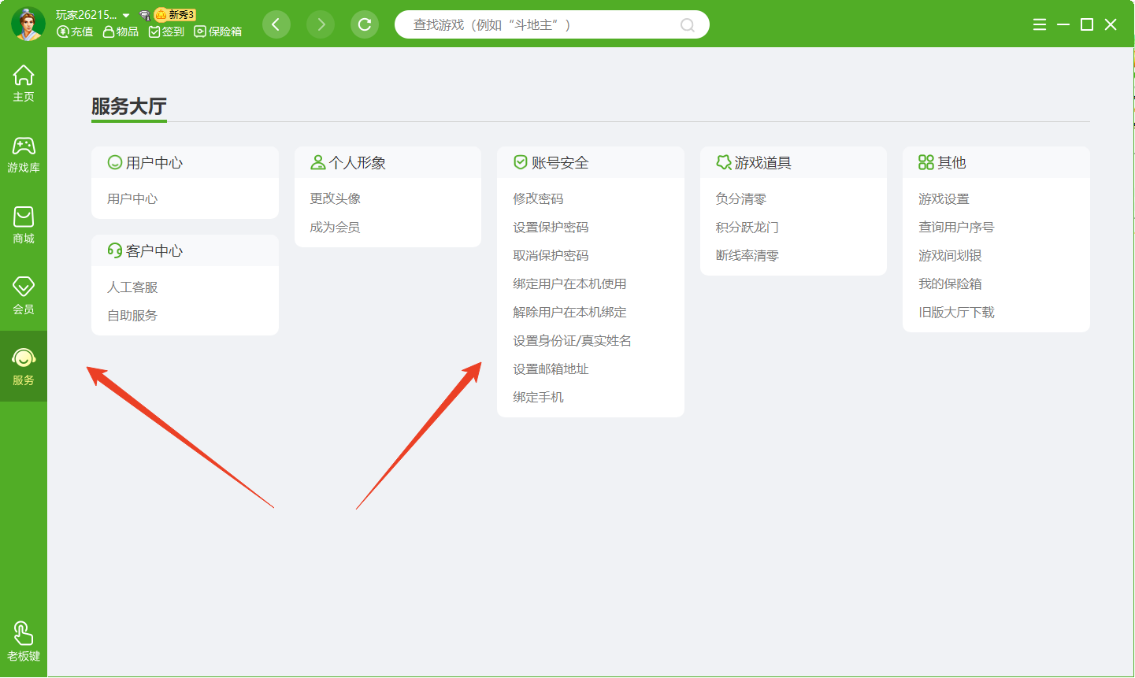Viewport: 1135px width, 678px height.
Task: Click 查询用户序号 link
Action: pyautogui.click(x=956, y=228)
